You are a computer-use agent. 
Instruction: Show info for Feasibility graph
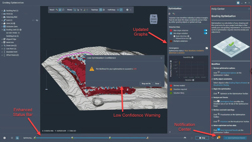tap(192, 57)
